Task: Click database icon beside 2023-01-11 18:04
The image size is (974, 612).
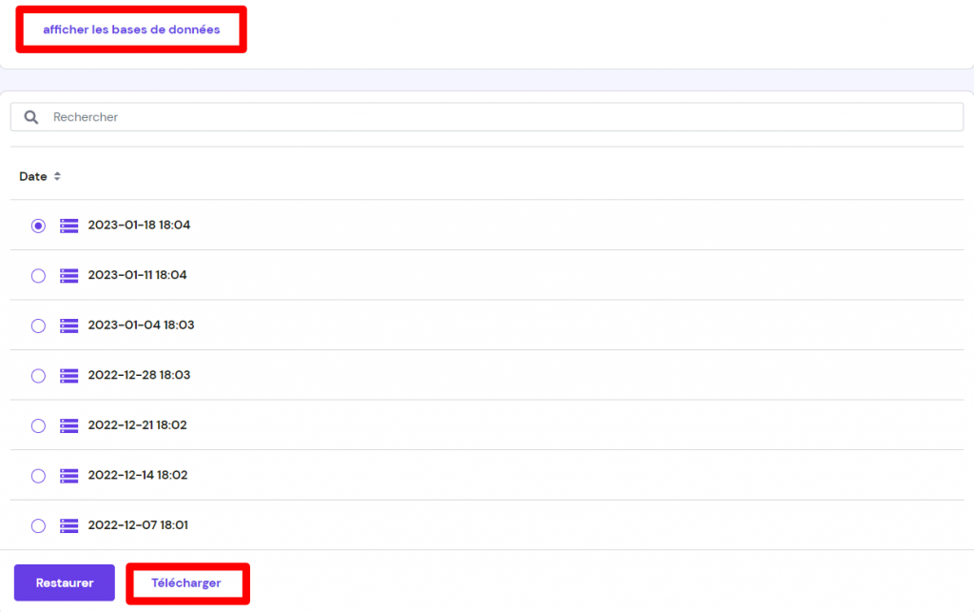Action: point(68,275)
